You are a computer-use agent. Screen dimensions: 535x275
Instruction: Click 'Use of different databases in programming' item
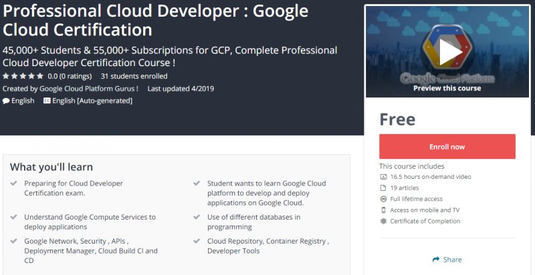coord(254,222)
